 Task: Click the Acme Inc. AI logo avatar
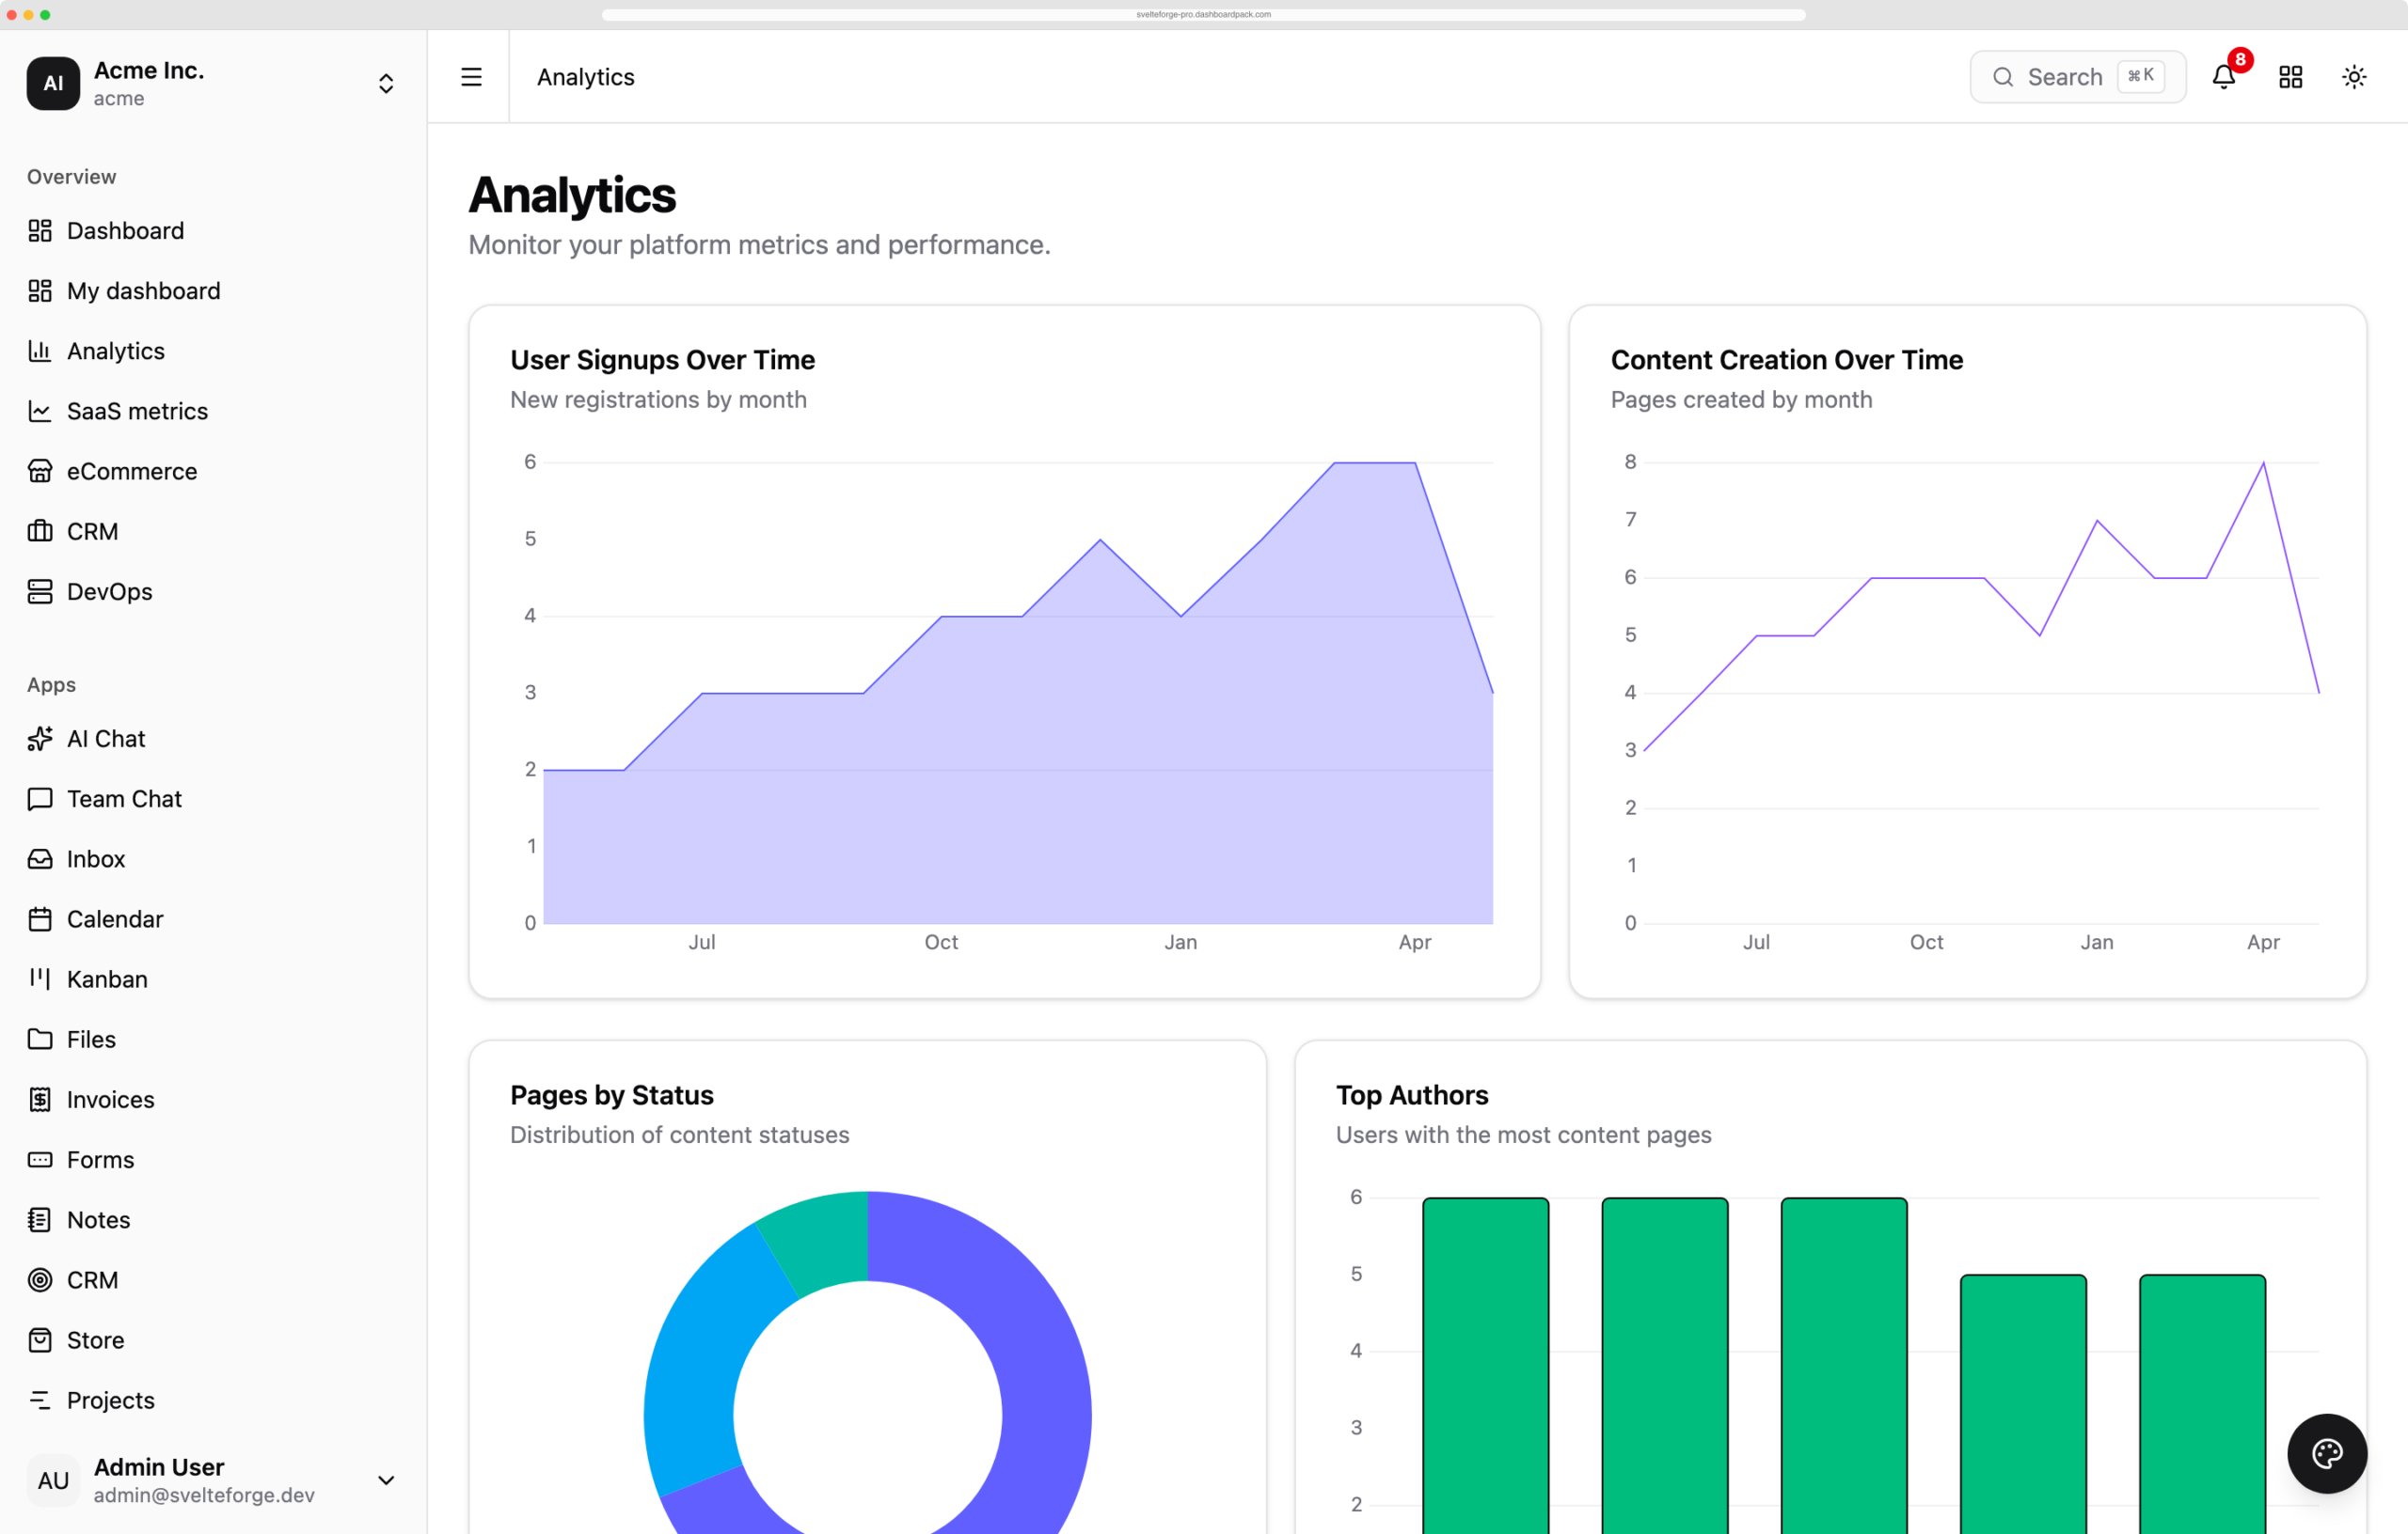coord(53,83)
